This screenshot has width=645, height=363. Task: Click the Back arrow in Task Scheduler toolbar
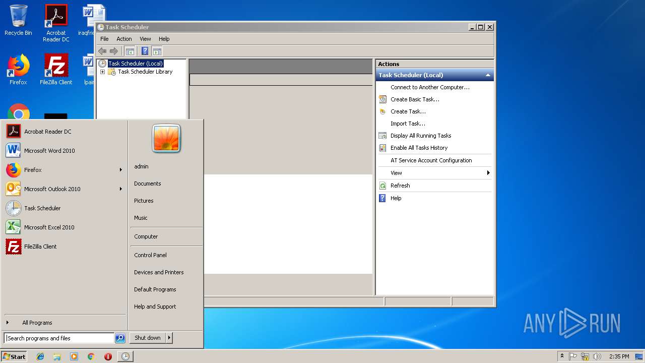tap(102, 51)
